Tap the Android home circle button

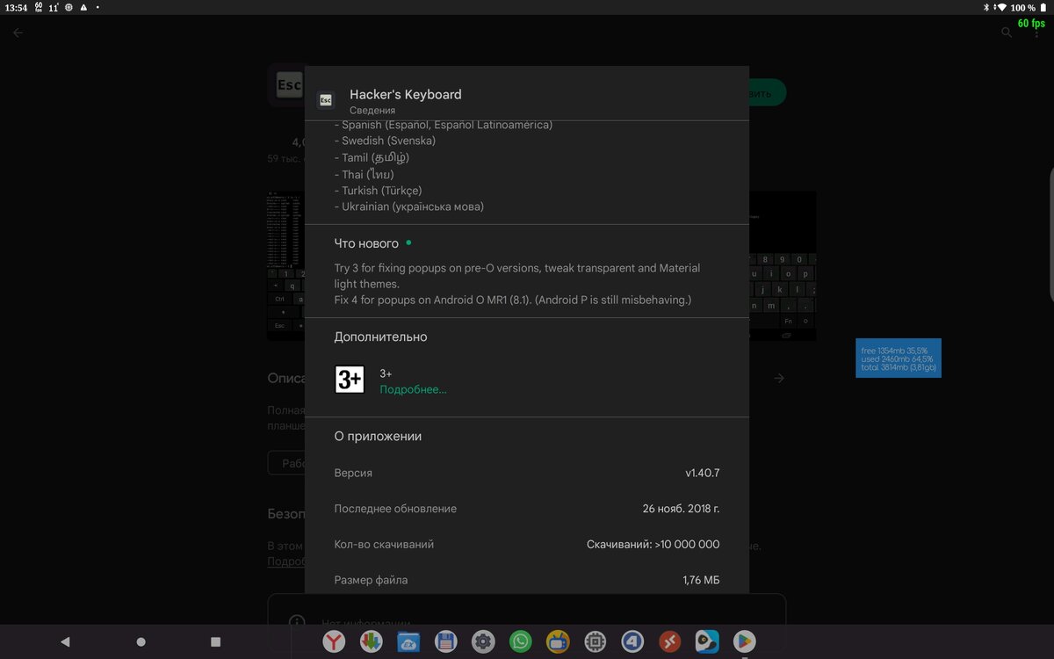coord(141,642)
